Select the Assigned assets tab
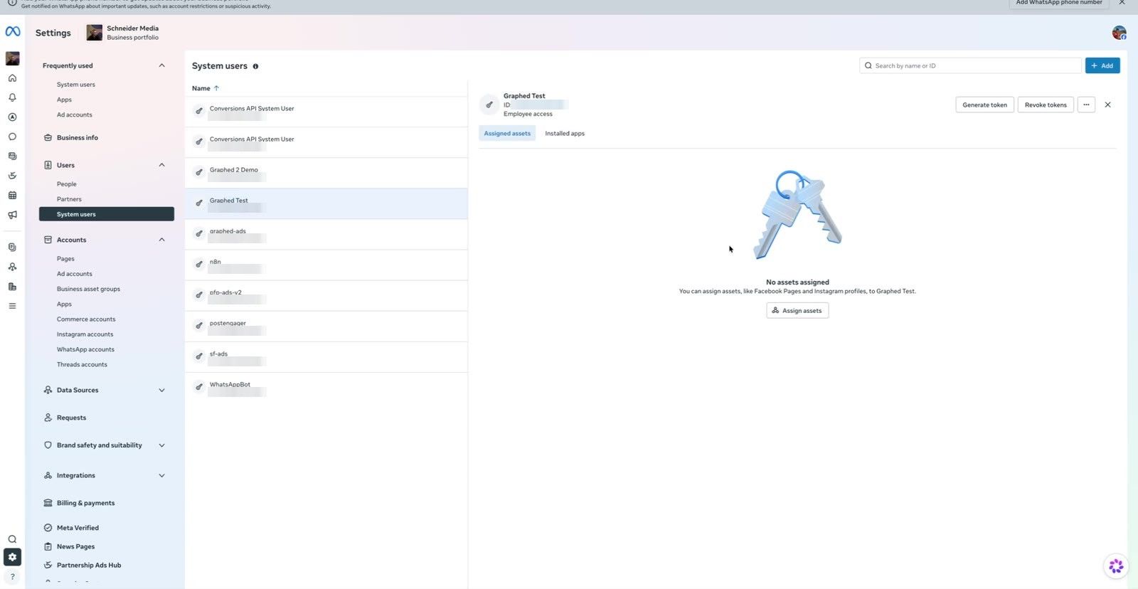Image resolution: width=1138 pixels, height=589 pixels. 507,134
